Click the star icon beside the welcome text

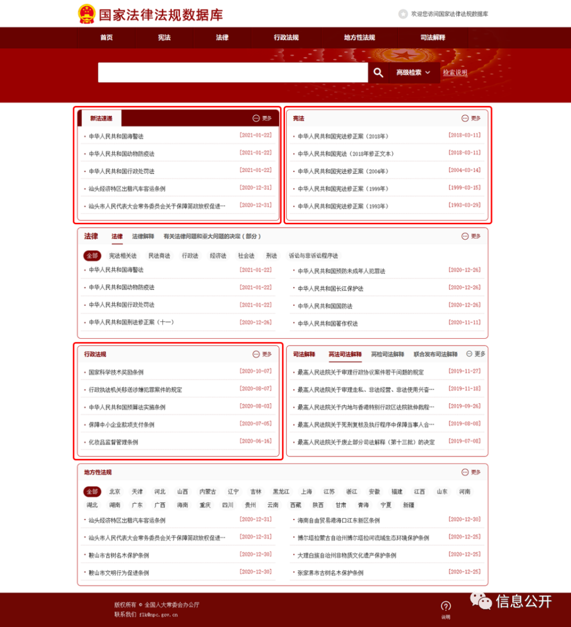pos(403,14)
